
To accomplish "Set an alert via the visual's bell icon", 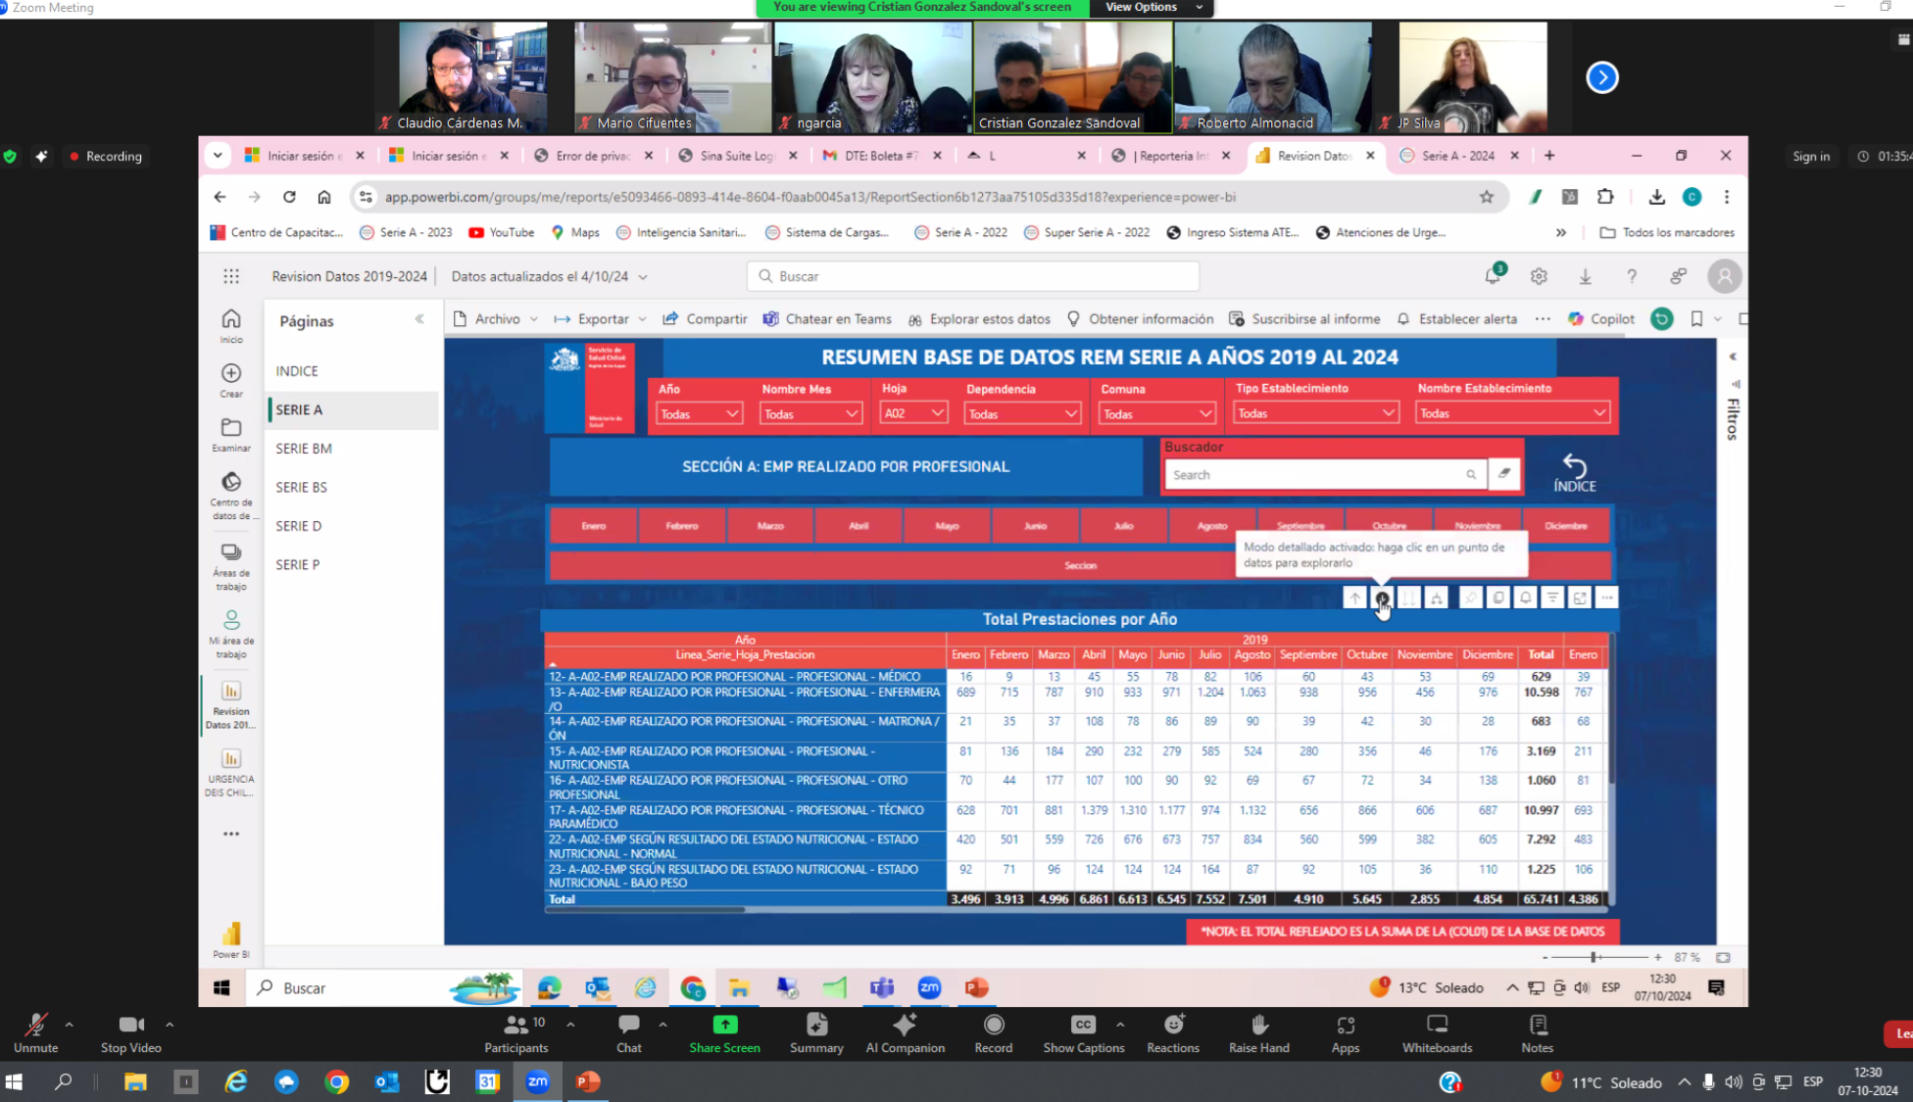I will tap(1526, 598).
